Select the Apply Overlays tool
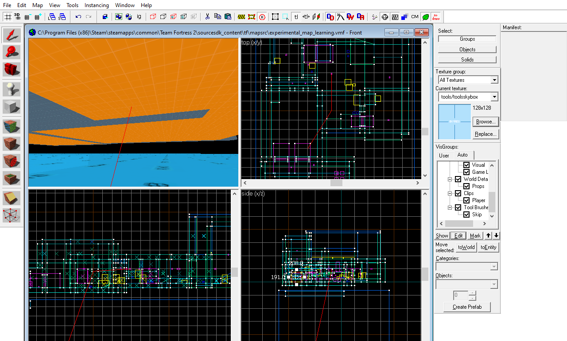This screenshot has width=567, height=341. pyautogui.click(x=12, y=178)
